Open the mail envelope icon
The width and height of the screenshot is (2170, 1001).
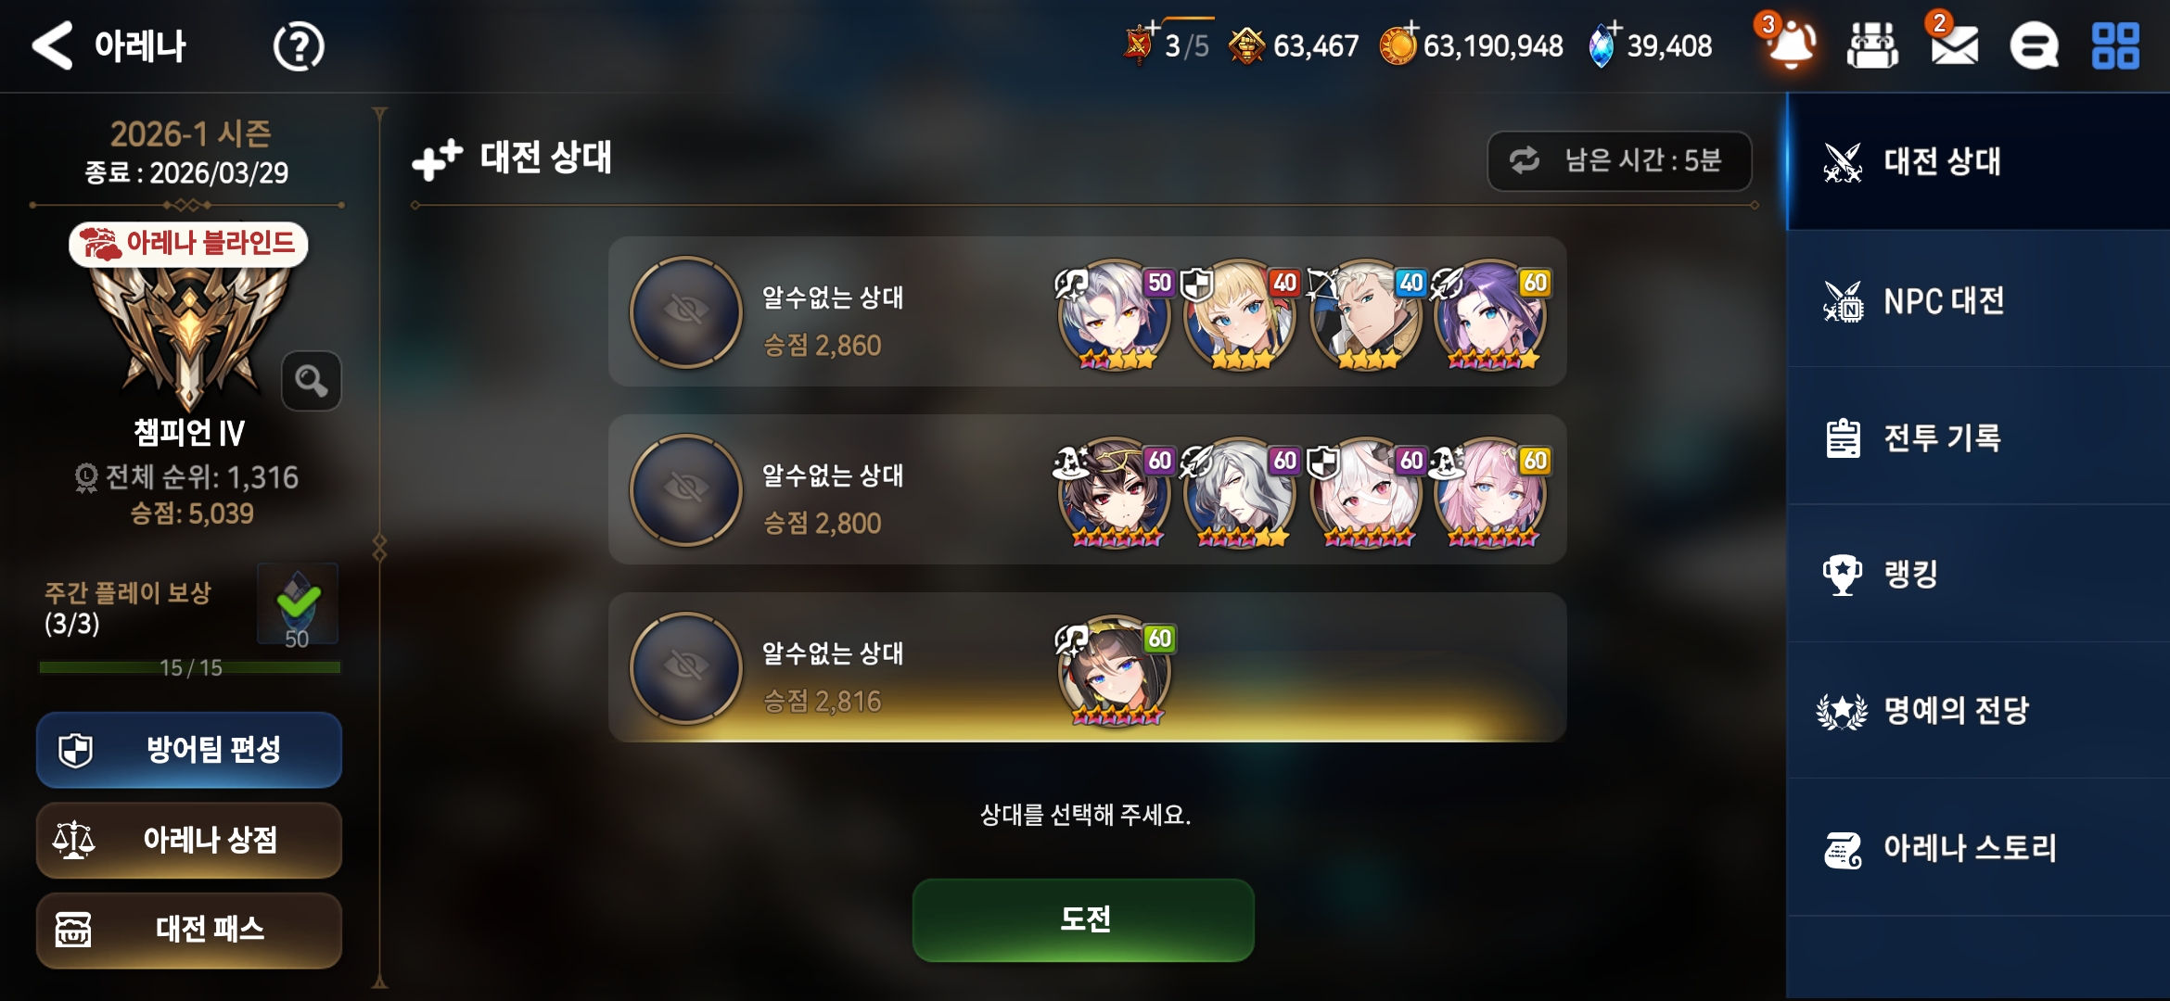[1954, 44]
